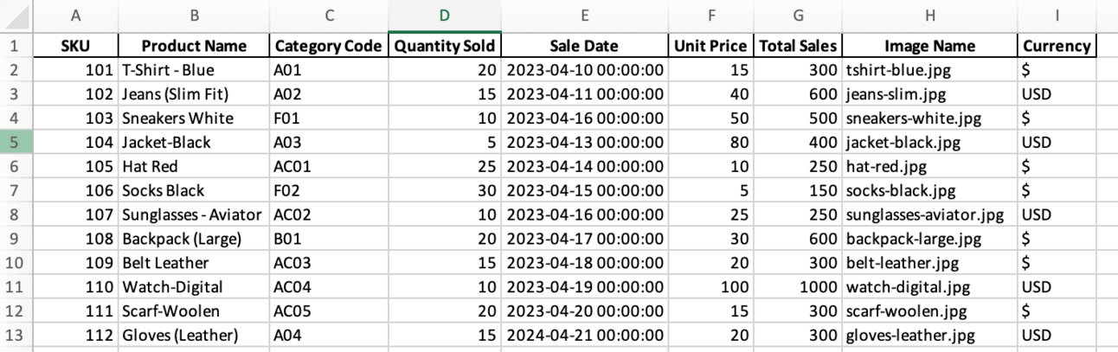Click category code AC02 cell
Viewport: 1118px width, 352px height.
point(330,214)
